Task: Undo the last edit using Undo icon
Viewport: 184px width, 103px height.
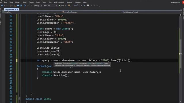Action: click(x=25, y=5)
